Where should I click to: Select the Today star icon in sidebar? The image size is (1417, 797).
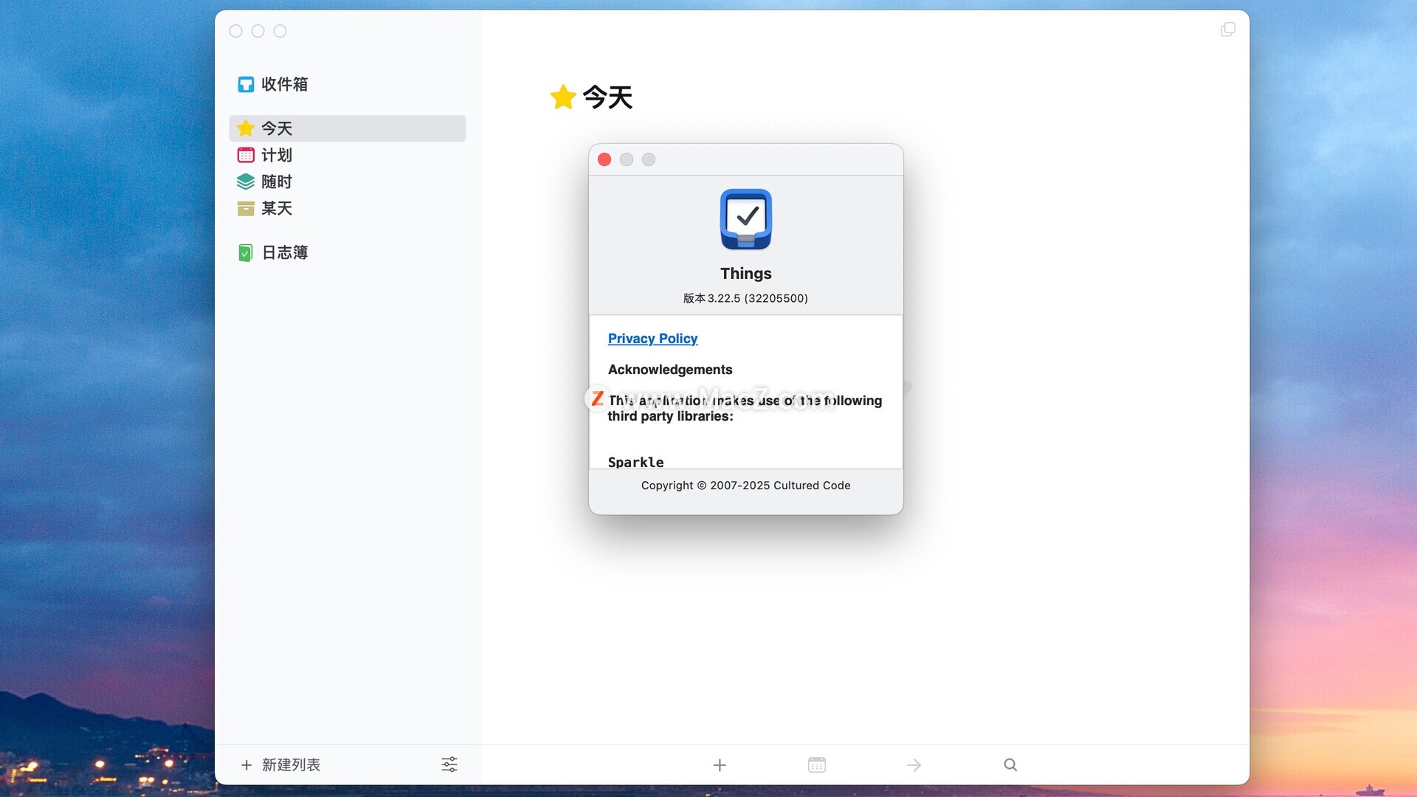[x=246, y=128]
